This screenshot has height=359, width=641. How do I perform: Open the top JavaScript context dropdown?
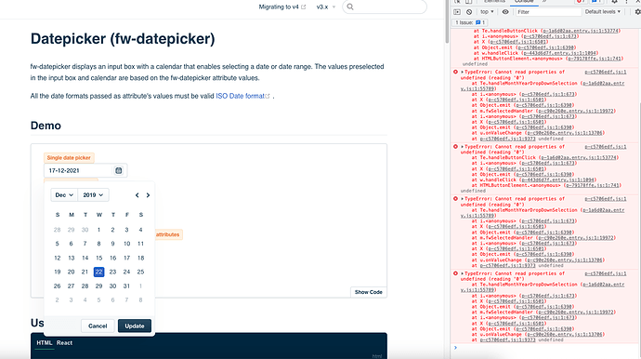pos(487,12)
